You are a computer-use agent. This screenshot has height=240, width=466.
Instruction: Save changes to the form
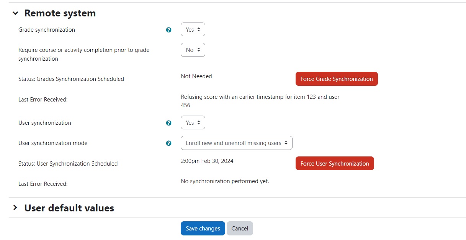(x=203, y=228)
